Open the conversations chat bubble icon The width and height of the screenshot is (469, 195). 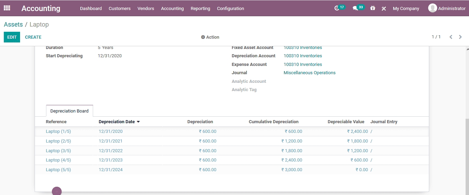pyautogui.click(x=355, y=8)
